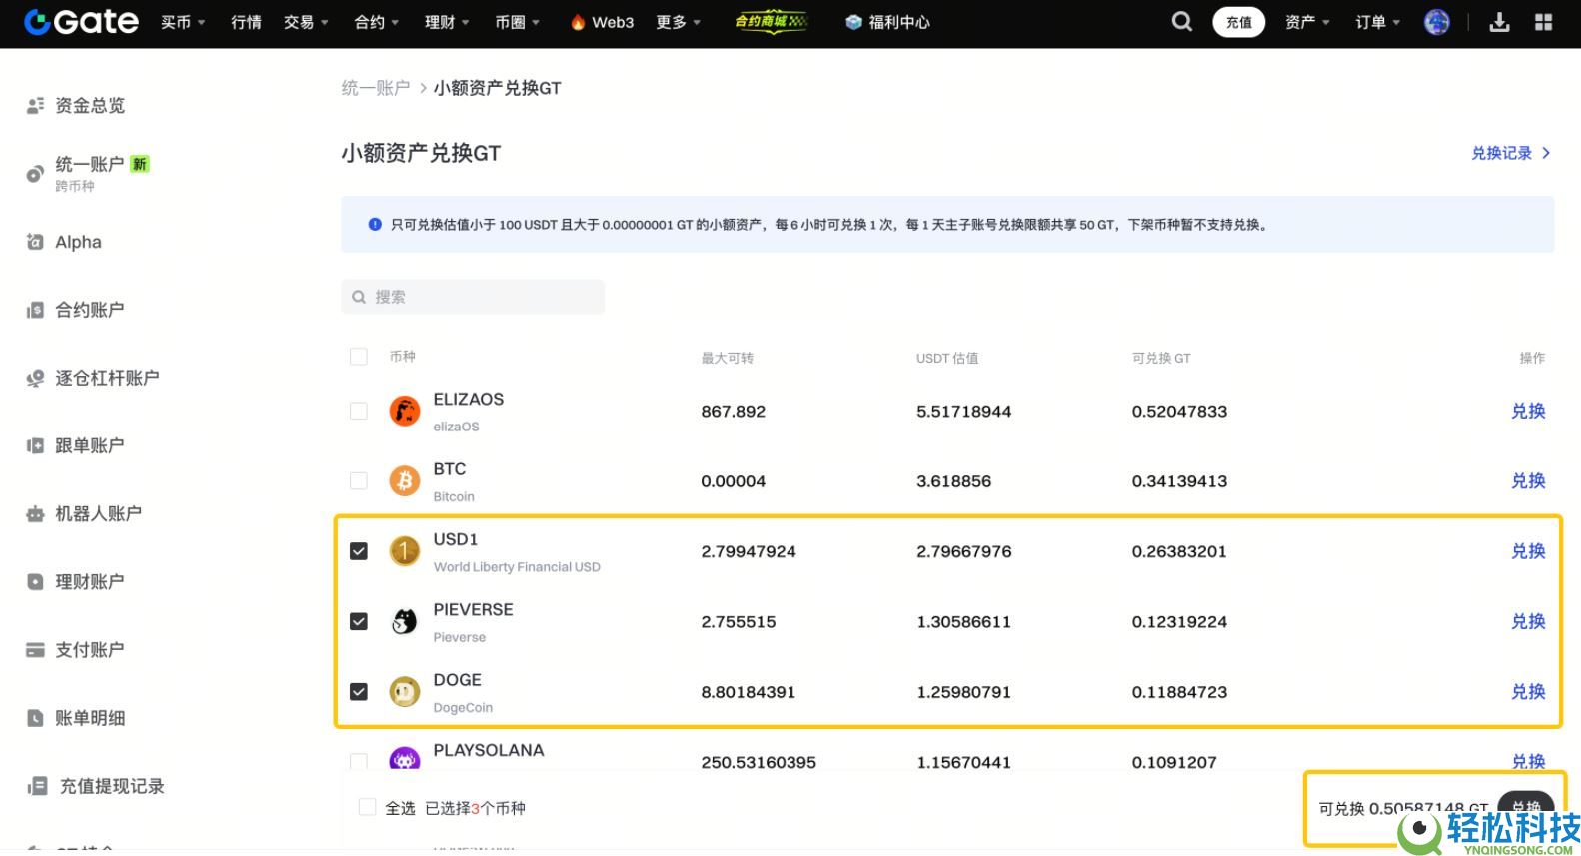Uncheck the USD1 row checkbox
The width and height of the screenshot is (1581, 856).
tap(359, 551)
